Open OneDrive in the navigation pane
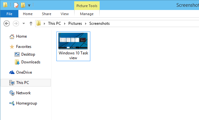Viewport: 199px width, 120px height. [21, 72]
